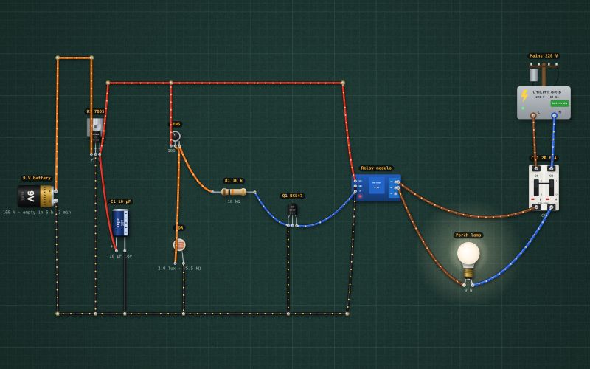Click the battery's bottom negative terminal
The width and height of the screenshot is (590, 369).
click(x=56, y=201)
